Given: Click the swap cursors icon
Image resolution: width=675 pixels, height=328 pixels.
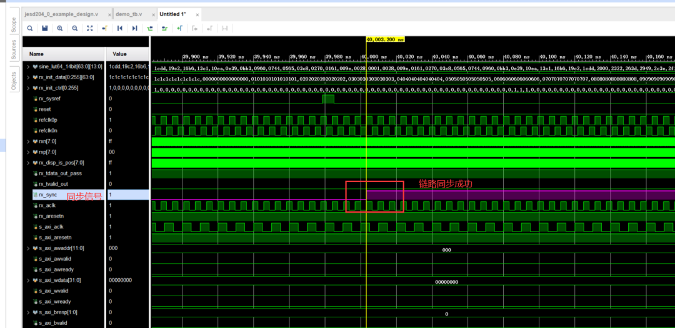Looking at the screenshot, I should pos(224,28).
